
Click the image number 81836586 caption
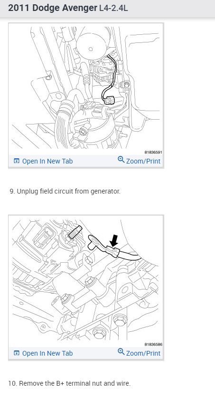pos(153,344)
